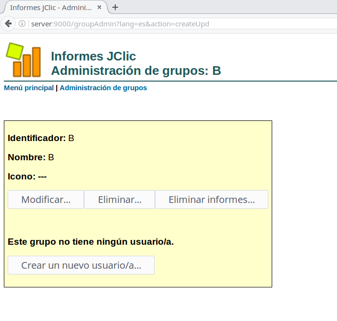Select the Informes JClic browser tab
The height and width of the screenshot is (321, 337).
coord(50,8)
